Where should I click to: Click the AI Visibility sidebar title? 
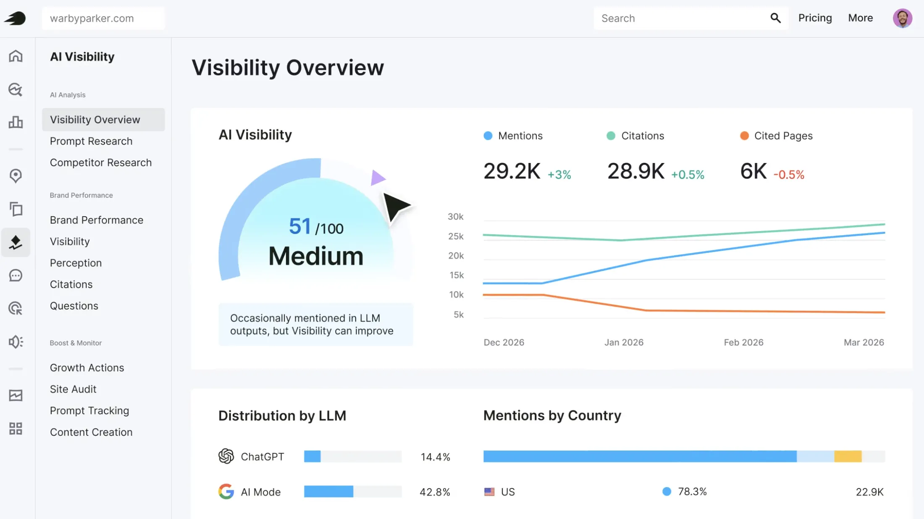82,57
